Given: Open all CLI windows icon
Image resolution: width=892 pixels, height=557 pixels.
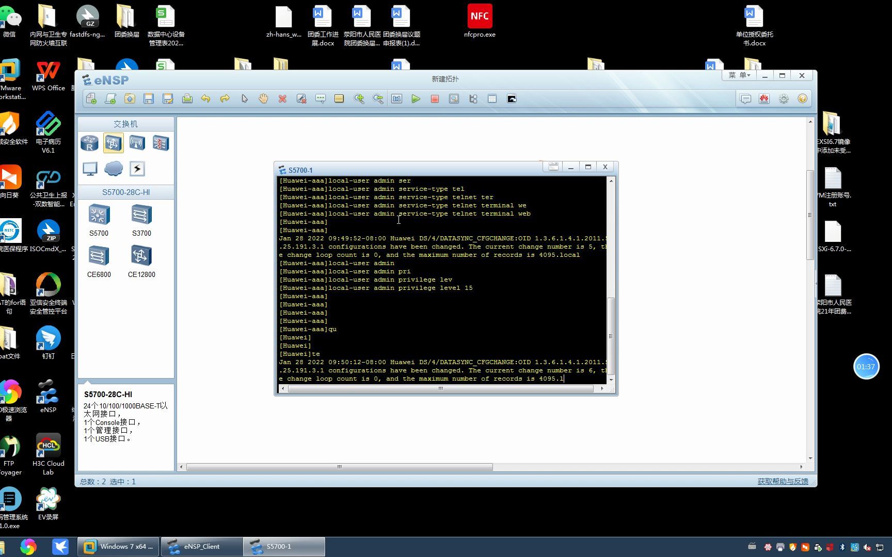Looking at the screenshot, I should click(512, 99).
